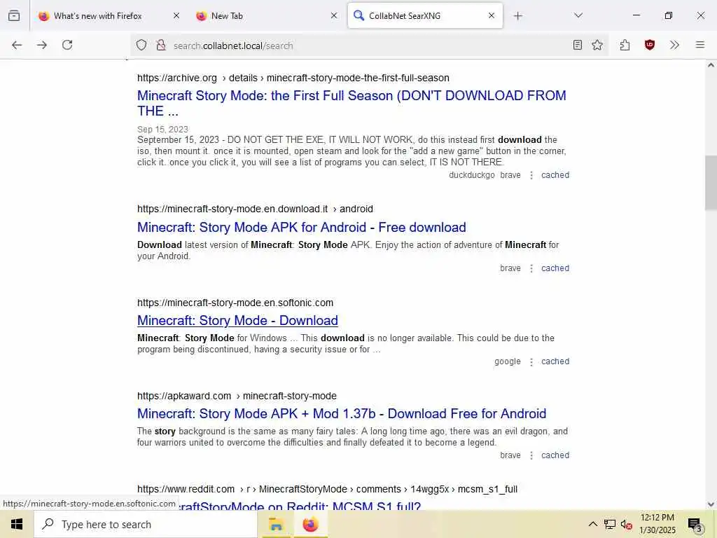This screenshot has width=717, height=538.
Task: Go back to previous page
Action: tap(17, 45)
